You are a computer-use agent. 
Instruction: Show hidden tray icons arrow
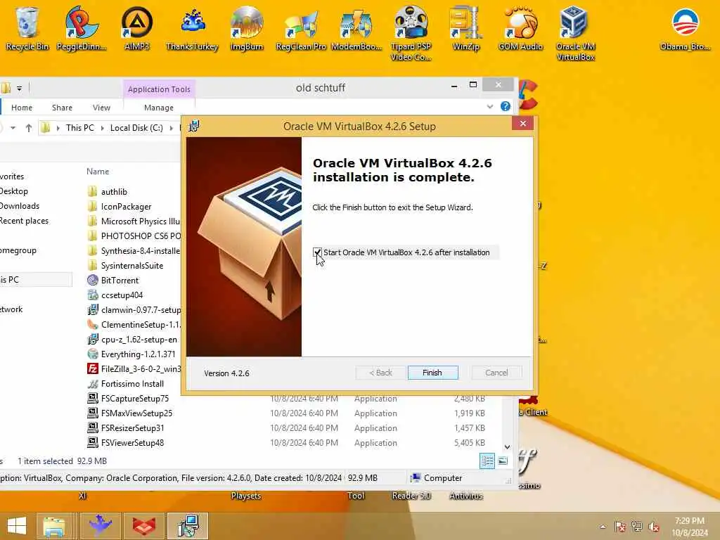603,527
